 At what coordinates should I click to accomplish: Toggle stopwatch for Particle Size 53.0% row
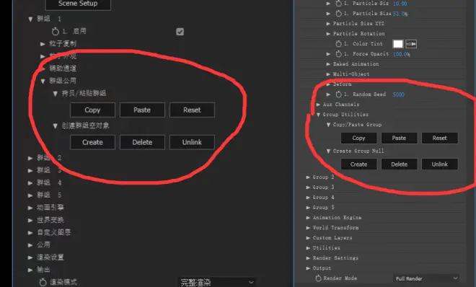[338, 14]
